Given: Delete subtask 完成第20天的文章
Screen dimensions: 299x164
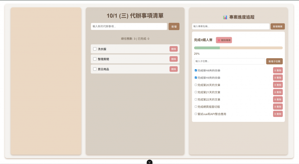Looking at the screenshot, I should pos(278,85).
